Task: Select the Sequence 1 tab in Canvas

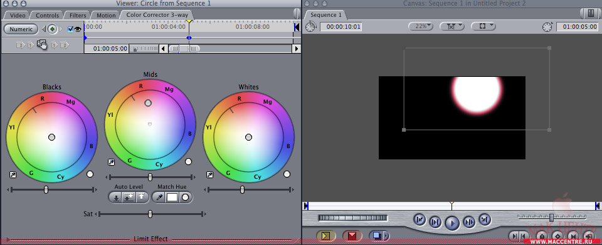Action: (326, 15)
